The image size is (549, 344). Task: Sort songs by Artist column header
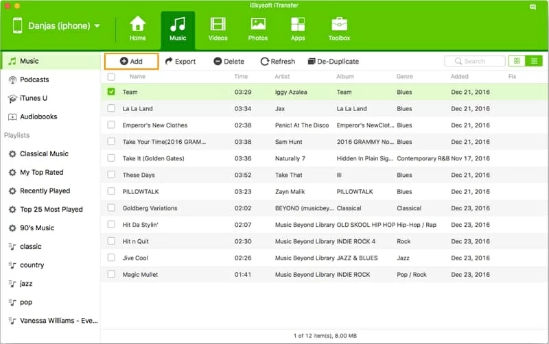click(283, 77)
